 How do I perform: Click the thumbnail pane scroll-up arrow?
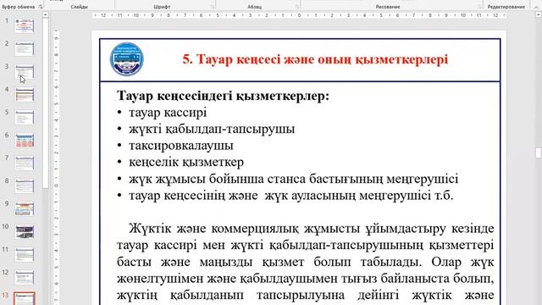tap(45, 15)
